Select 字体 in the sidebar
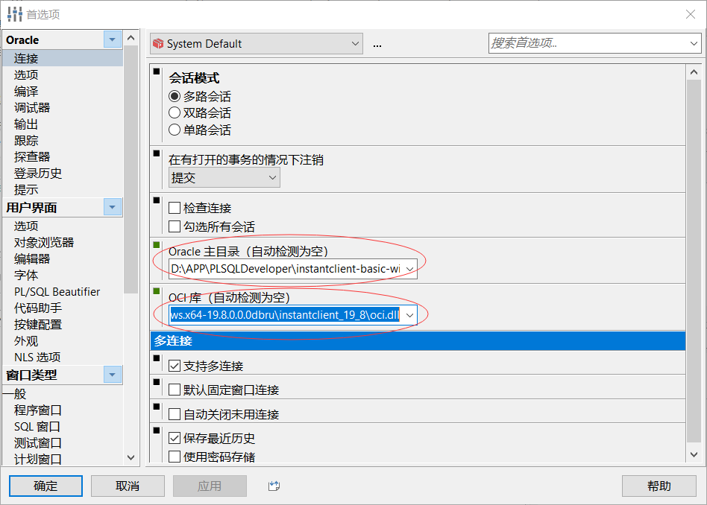The height and width of the screenshot is (505, 707). [x=25, y=275]
